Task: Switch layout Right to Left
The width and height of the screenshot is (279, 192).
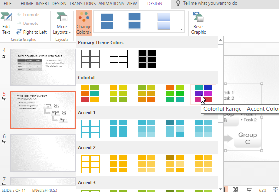Action: pos(31,32)
